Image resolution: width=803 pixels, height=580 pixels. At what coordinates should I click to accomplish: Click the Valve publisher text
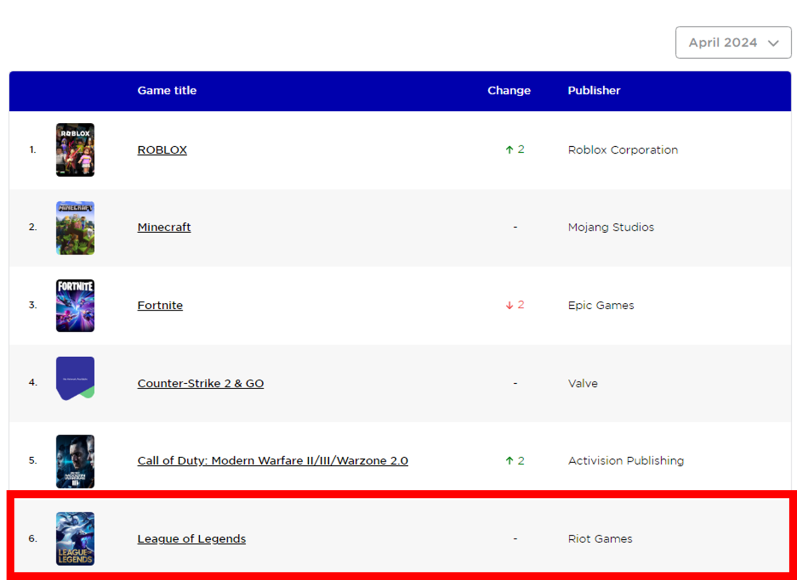point(583,383)
